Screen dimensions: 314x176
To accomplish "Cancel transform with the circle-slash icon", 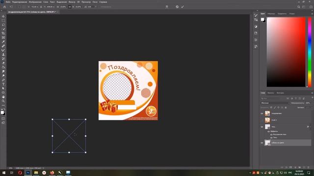I will 177,7.
